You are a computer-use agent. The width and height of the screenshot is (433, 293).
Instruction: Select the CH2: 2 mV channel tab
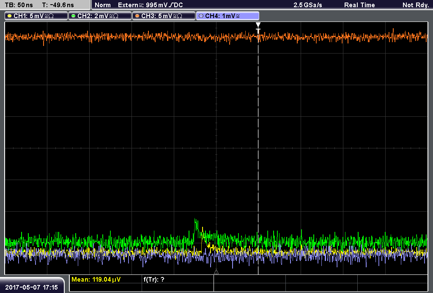coord(100,16)
